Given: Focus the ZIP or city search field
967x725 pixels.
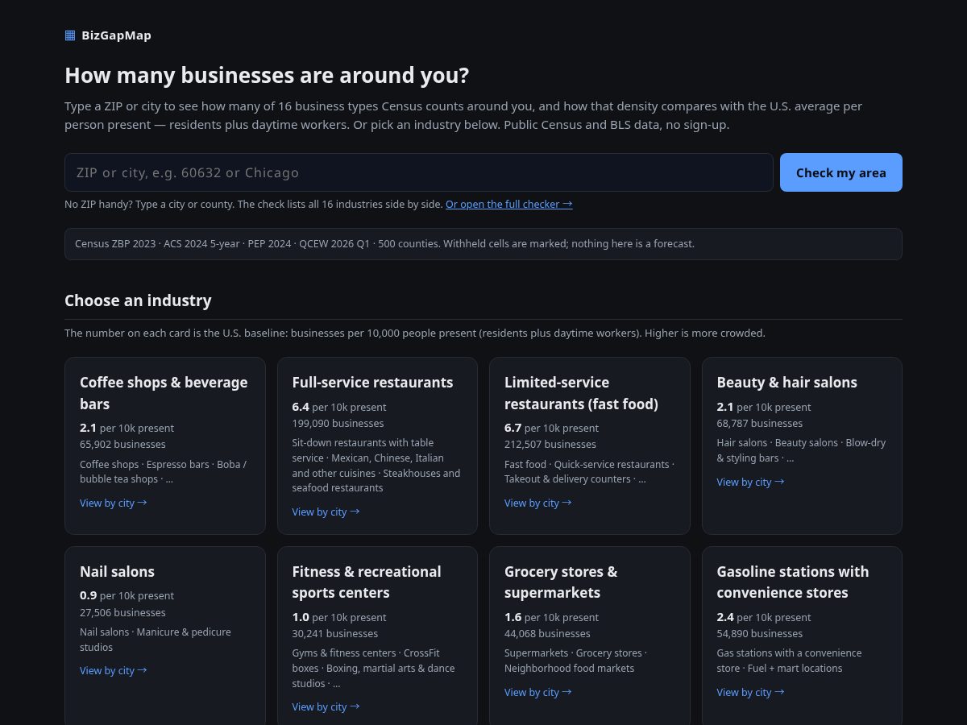Looking at the screenshot, I should [x=419, y=172].
